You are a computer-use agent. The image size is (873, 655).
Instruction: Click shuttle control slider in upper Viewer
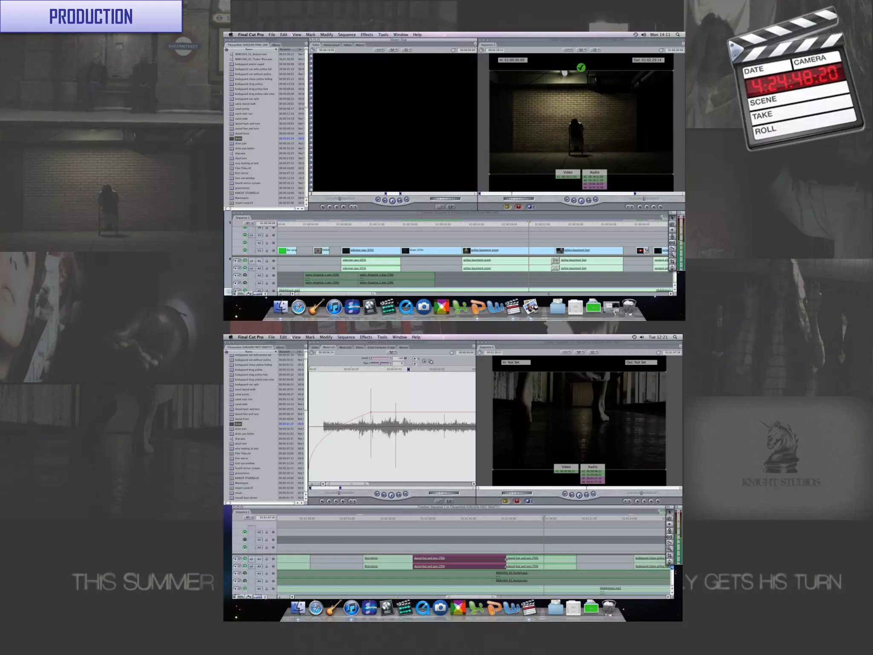[340, 198]
